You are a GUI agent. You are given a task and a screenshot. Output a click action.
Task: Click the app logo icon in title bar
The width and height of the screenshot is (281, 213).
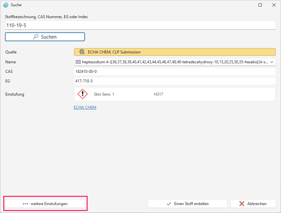coord(6,5)
